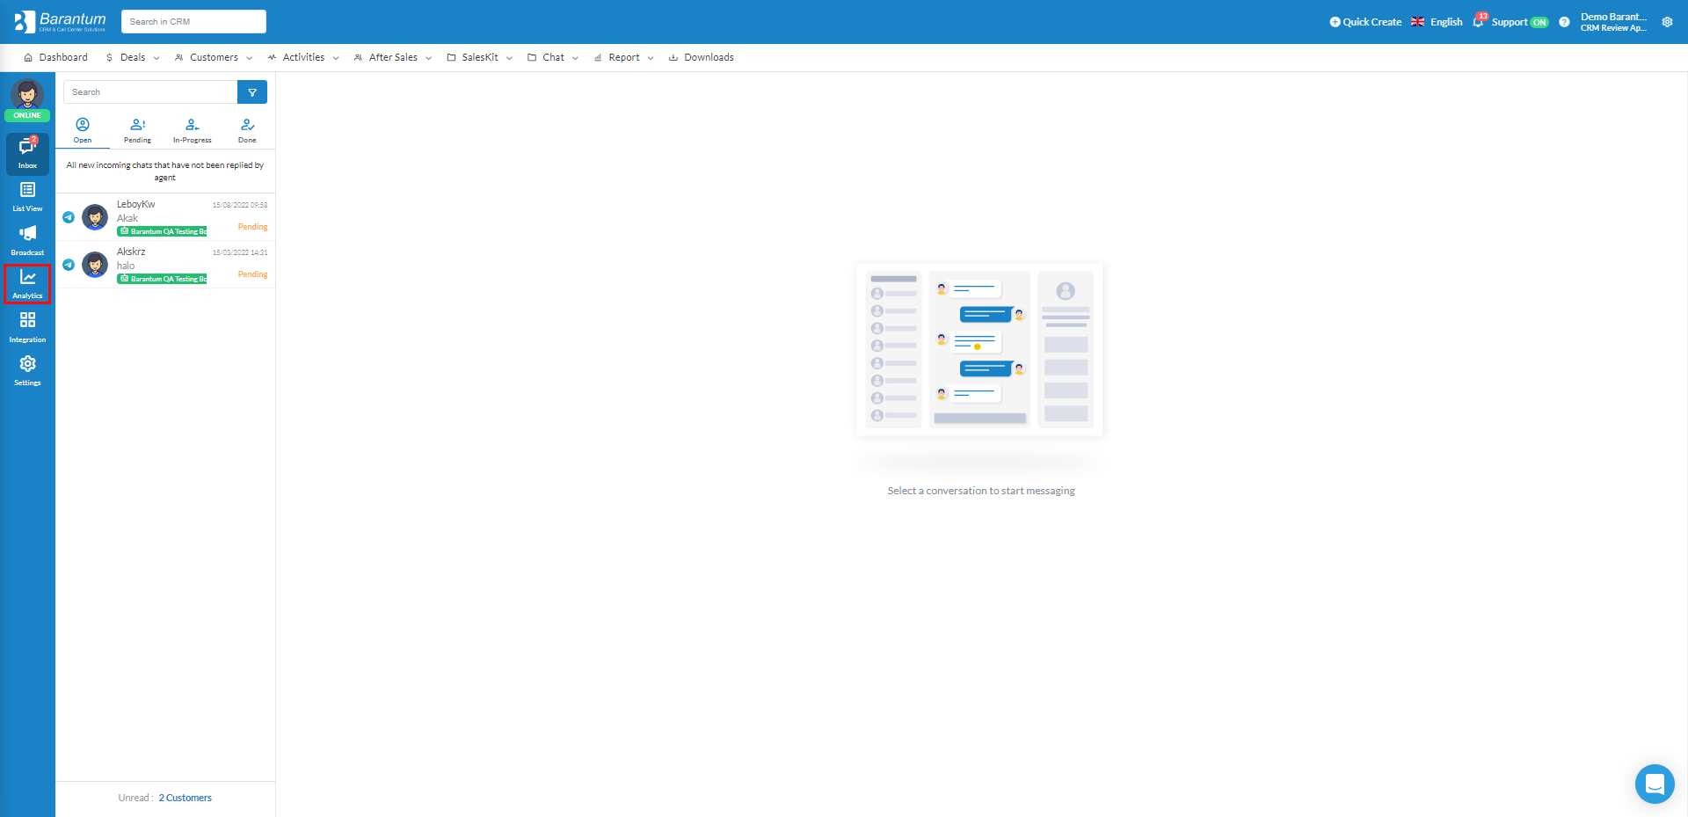Open the Integration sidebar icon

(27, 327)
